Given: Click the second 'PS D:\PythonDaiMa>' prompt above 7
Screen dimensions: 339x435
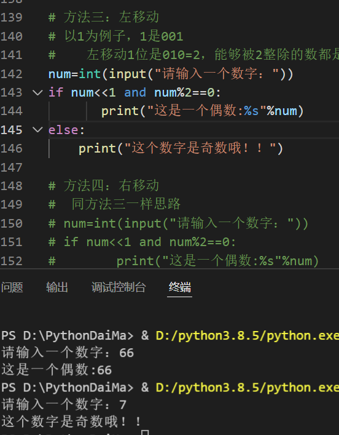Looking at the screenshot, I should pos(68,387).
